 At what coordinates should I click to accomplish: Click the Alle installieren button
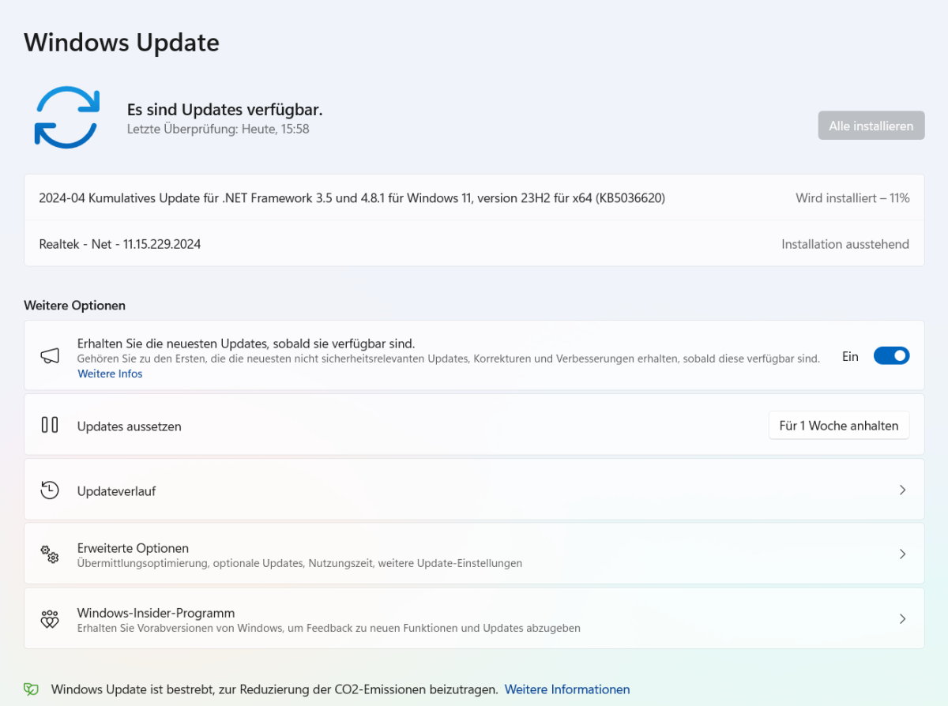[871, 126]
